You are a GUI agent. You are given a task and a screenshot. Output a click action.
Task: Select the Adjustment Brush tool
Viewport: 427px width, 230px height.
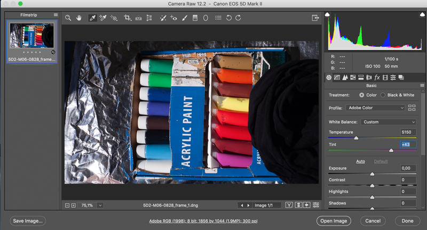(x=185, y=18)
